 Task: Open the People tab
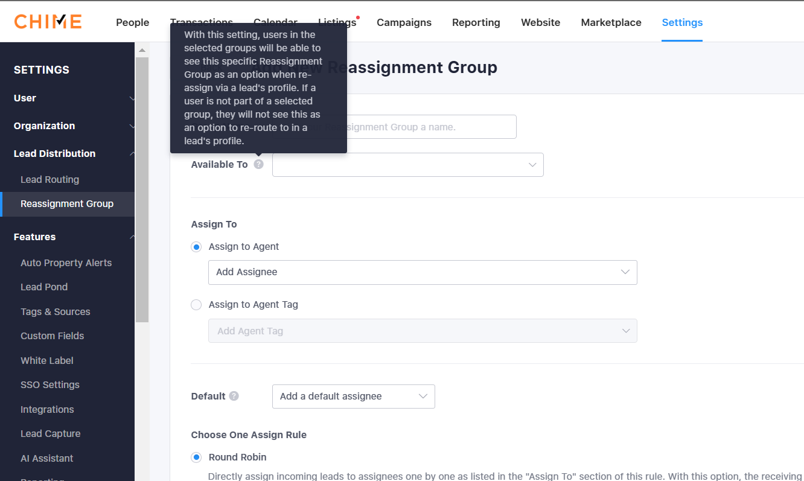[x=132, y=22]
